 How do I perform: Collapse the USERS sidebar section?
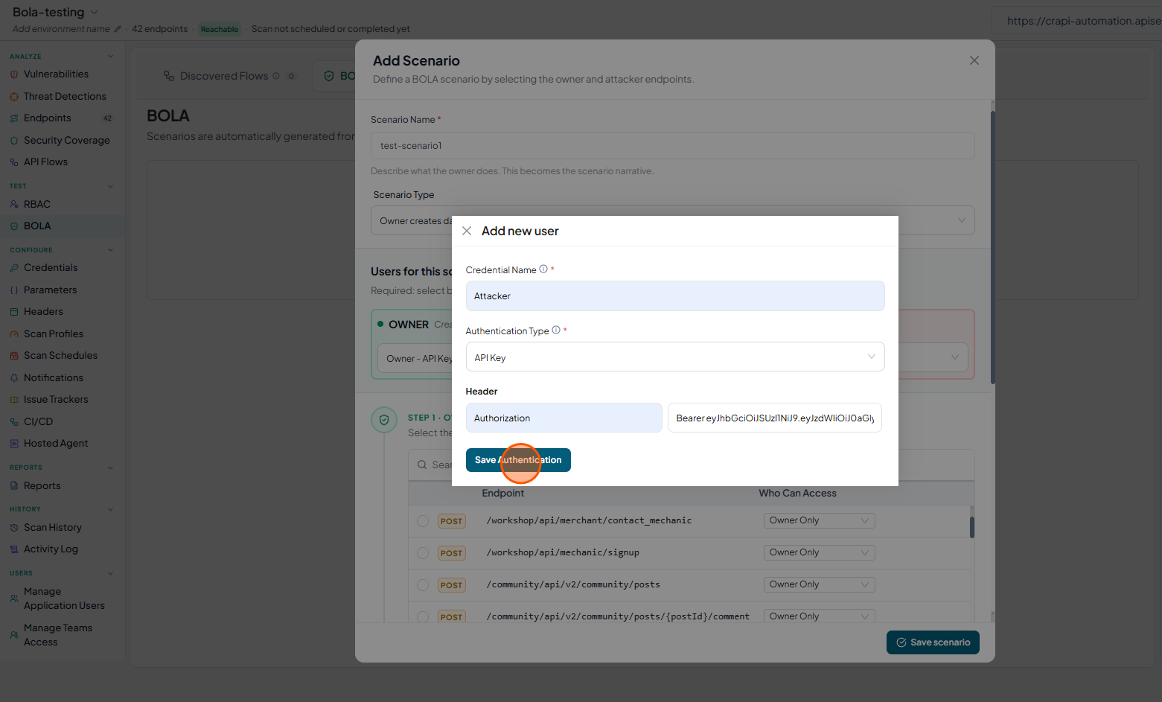(x=110, y=573)
